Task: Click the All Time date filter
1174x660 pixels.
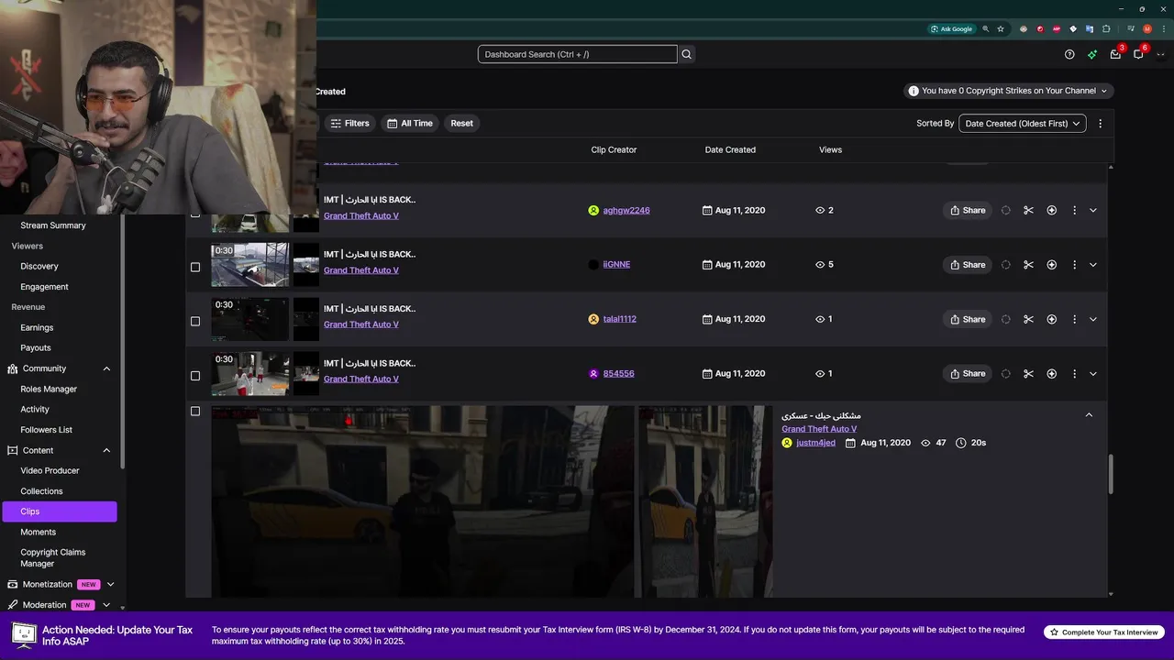Action: pos(410,123)
